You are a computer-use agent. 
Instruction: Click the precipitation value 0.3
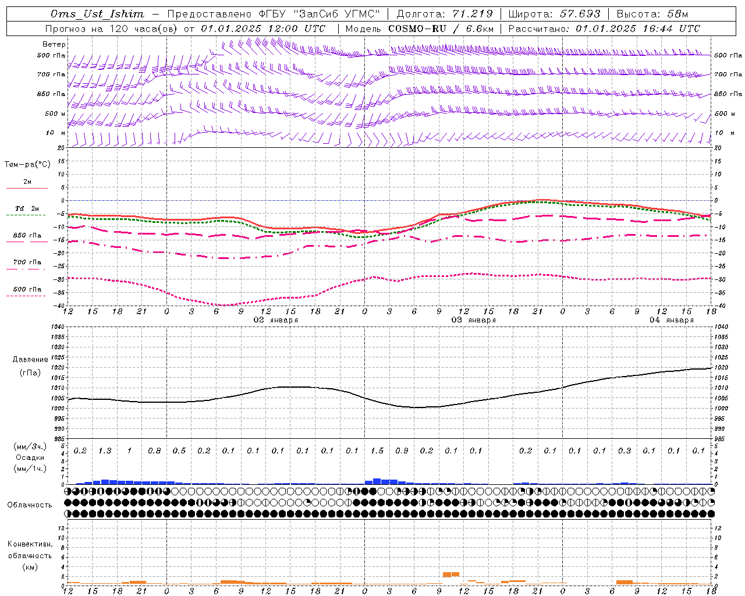click(625, 451)
